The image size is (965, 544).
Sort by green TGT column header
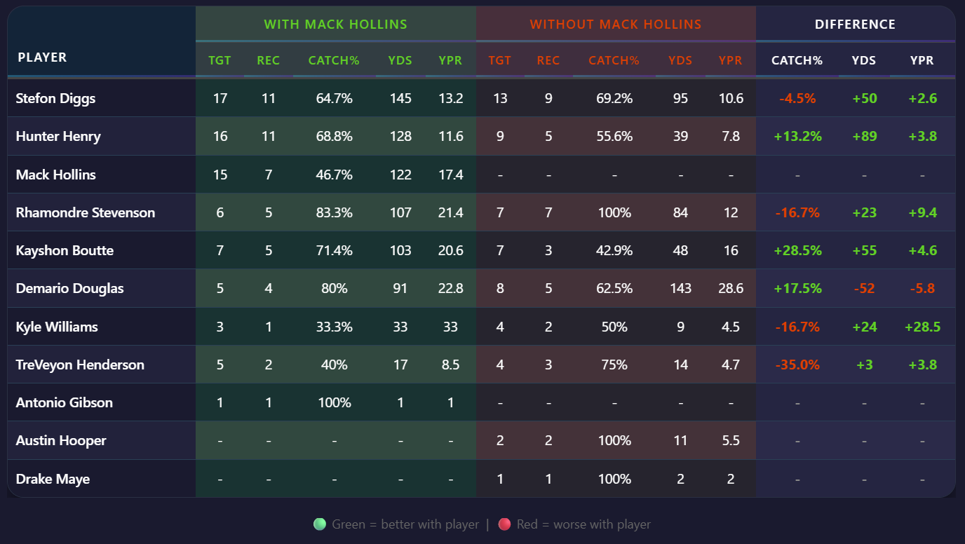pos(220,61)
